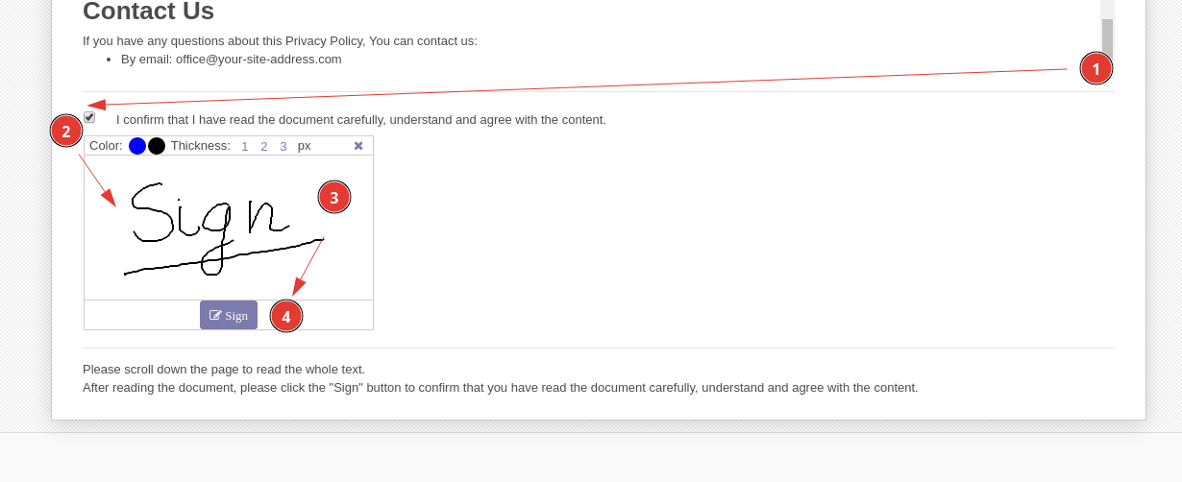Click the red step 4 marker
The width and height of the screenshot is (1182, 482).
pos(286,316)
